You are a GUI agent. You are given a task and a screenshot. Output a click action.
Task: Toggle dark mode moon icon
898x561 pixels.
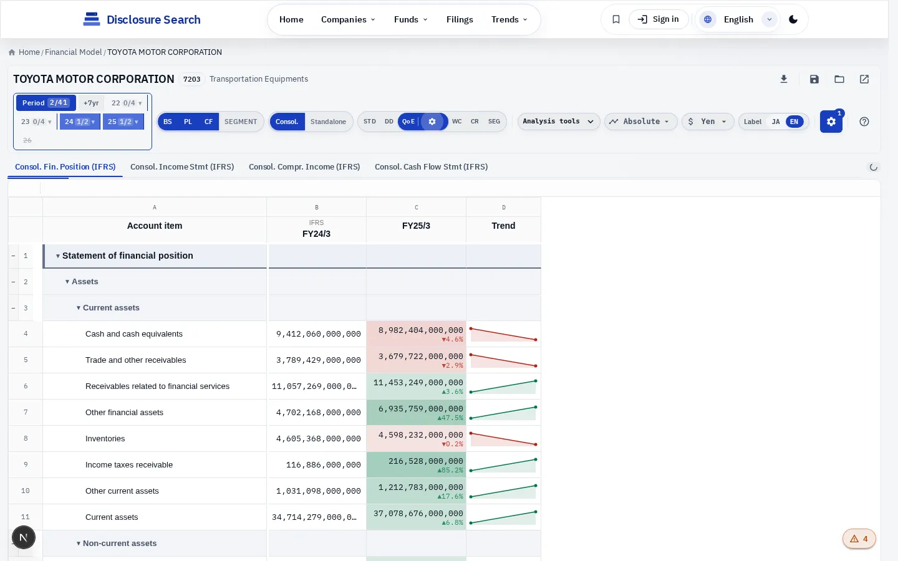tap(793, 19)
